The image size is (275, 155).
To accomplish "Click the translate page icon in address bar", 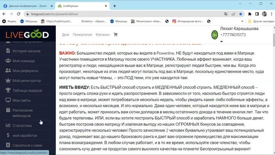I will [226, 14].
